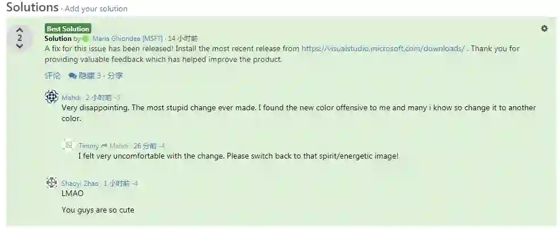This screenshot has height=229, width=560.
Task: Click the green status dot by Maria
Action: point(85,39)
